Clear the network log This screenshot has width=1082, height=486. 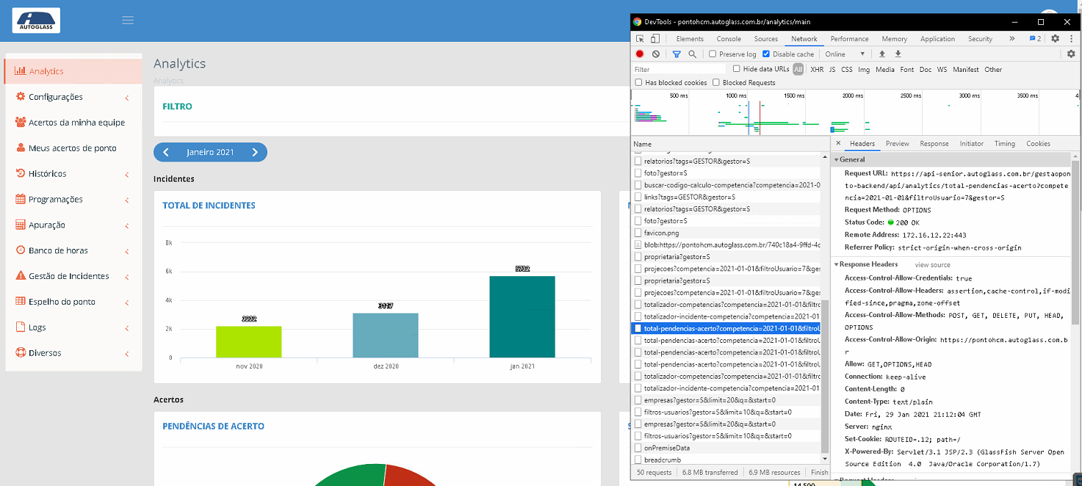point(656,54)
